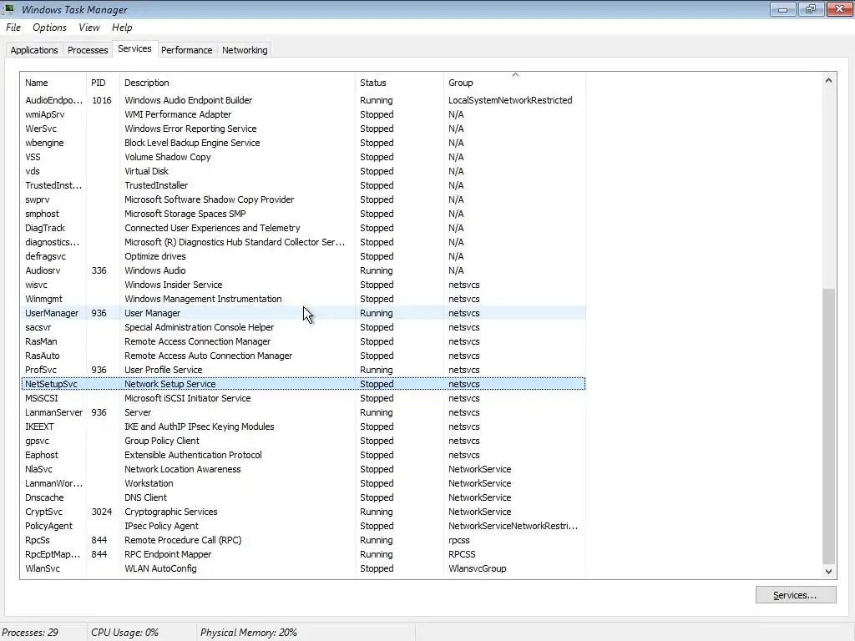This screenshot has width=855, height=641.
Task: Select the ProfSvc service row
Action: tap(303, 370)
